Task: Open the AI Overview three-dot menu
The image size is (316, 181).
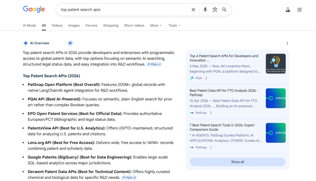Action: pos(287,43)
